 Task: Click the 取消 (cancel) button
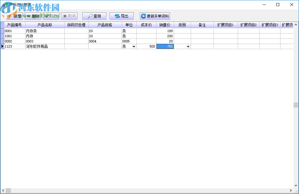point(69,16)
